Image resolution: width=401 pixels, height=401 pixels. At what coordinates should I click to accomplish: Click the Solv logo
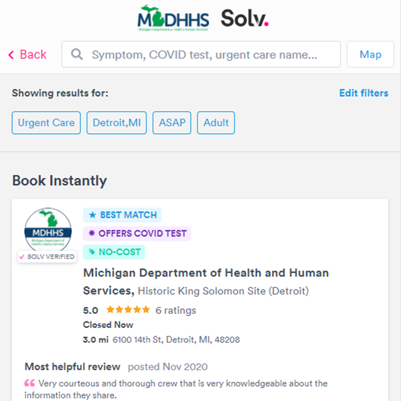coord(244,18)
